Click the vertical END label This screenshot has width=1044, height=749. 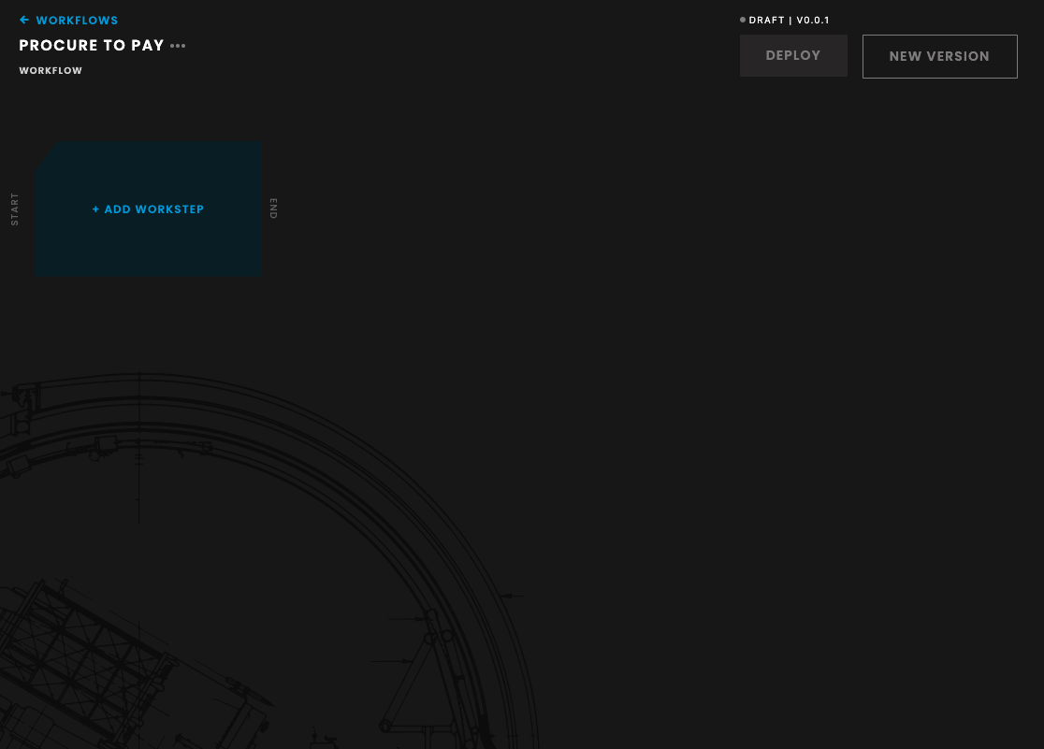click(x=273, y=209)
